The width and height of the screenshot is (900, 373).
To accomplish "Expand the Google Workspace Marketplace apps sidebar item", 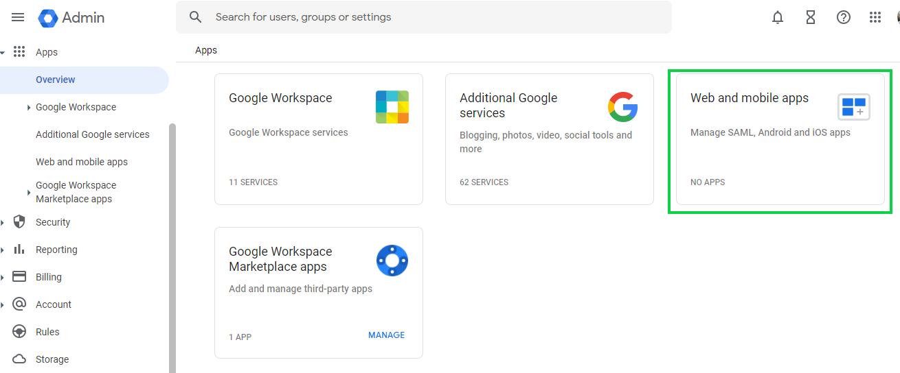I will click(x=29, y=192).
